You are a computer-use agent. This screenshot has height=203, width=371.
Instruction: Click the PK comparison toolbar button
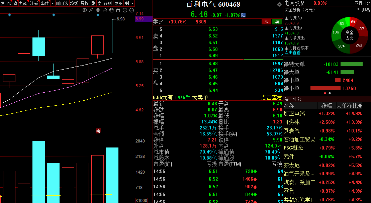click(9, 3)
